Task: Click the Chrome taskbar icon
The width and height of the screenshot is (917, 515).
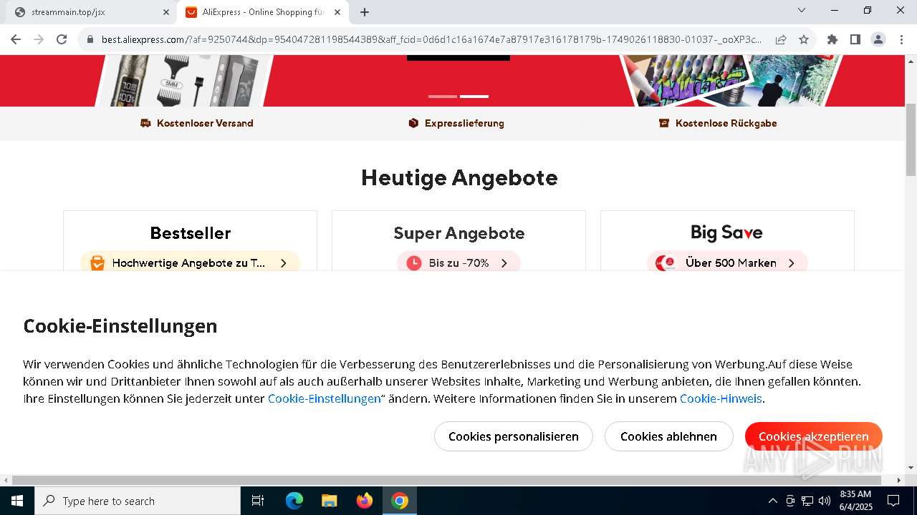Action: [400, 501]
